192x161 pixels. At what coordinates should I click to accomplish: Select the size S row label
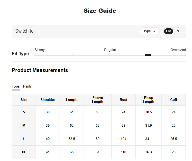(x=24, y=112)
